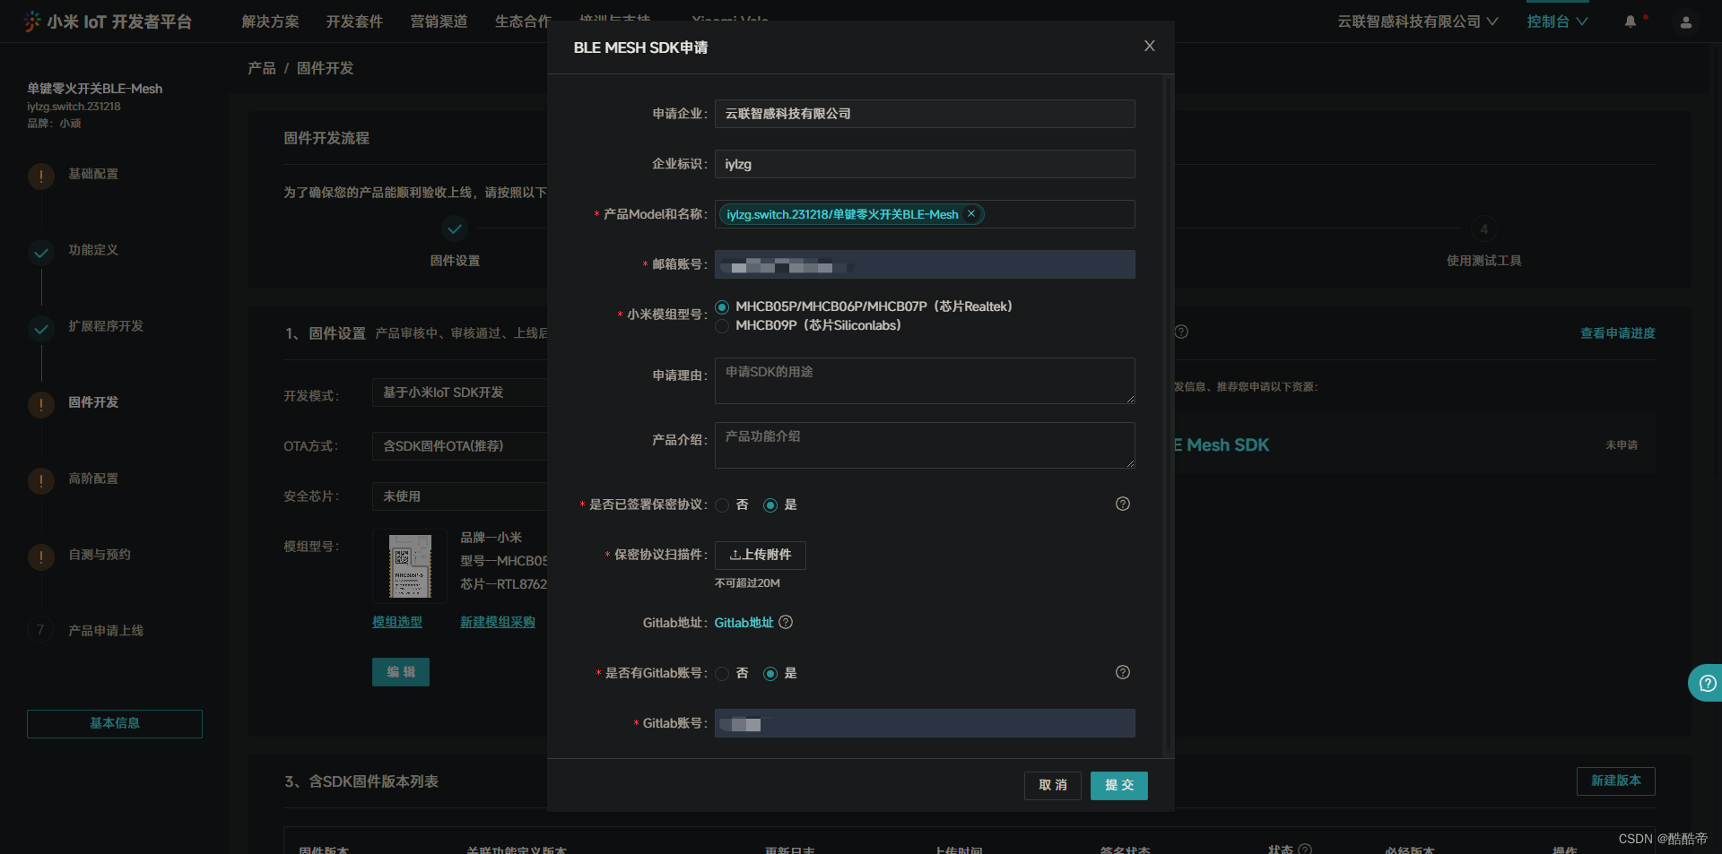Click the 企业标识 input field
Image resolution: width=1722 pixels, height=854 pixels.
tap(925, 164)
